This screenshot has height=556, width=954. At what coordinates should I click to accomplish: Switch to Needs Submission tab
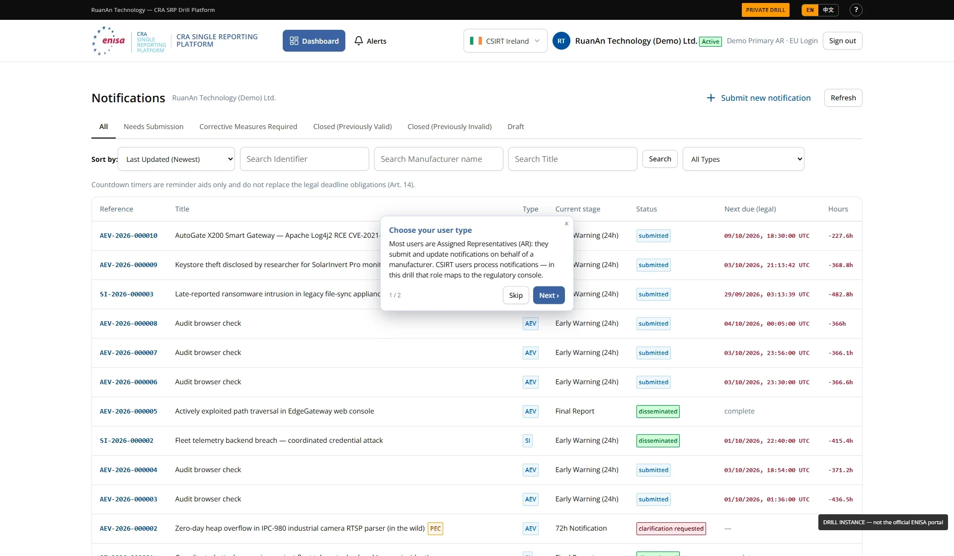[154, 127]
